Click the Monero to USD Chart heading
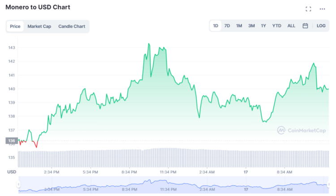 38,7
